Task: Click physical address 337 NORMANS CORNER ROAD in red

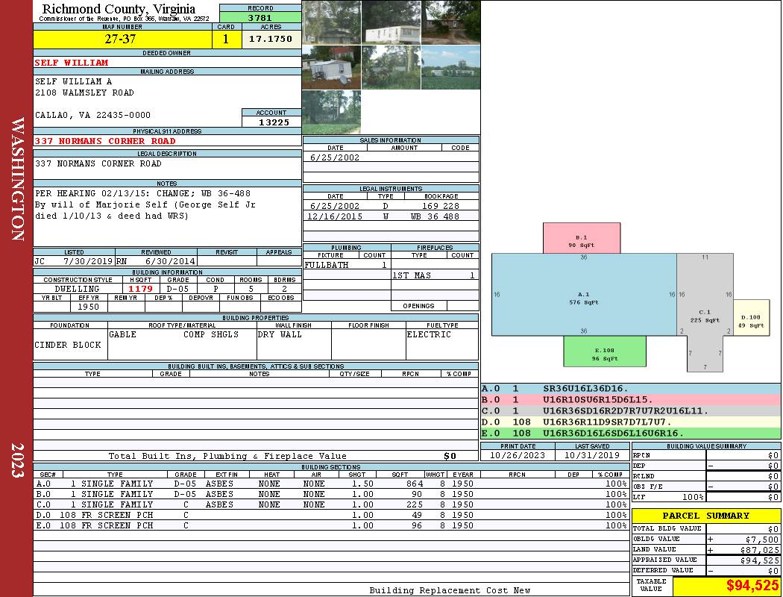Action: [105, 141]
